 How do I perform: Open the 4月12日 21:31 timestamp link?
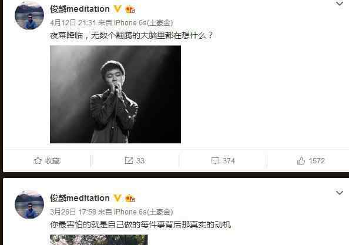point(73,23)
